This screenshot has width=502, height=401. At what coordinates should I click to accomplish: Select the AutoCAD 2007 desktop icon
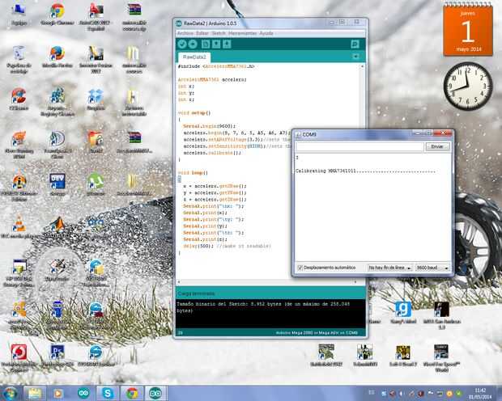pos(96,17)
